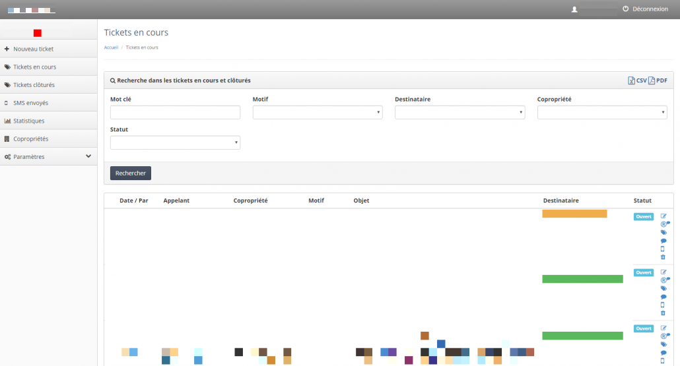Image resolution: width=680 pixels, height=366 pixels.
Task: Export the ticket list as CSV
Action: 637,80
